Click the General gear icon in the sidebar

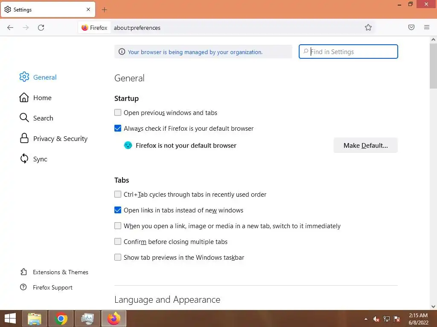click(x=24, y=77)
